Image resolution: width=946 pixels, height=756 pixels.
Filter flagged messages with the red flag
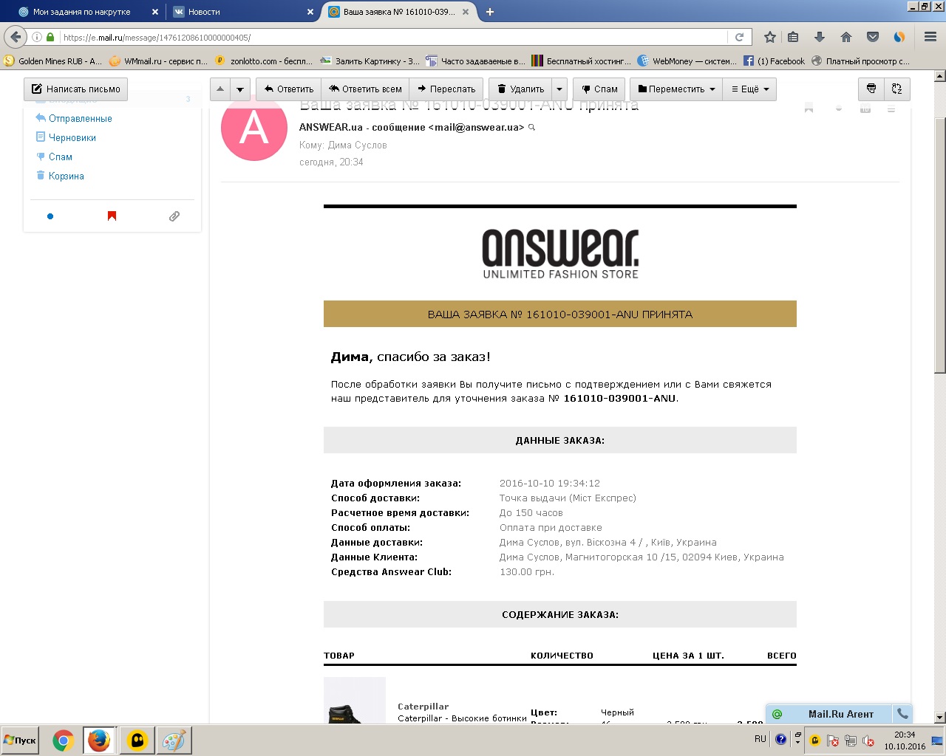click(112, 216)
